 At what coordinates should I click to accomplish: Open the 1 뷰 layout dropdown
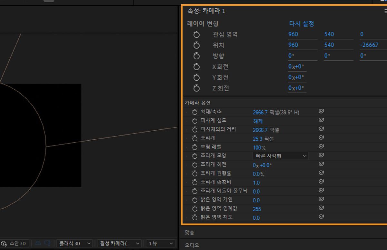[x=160, y=243]
